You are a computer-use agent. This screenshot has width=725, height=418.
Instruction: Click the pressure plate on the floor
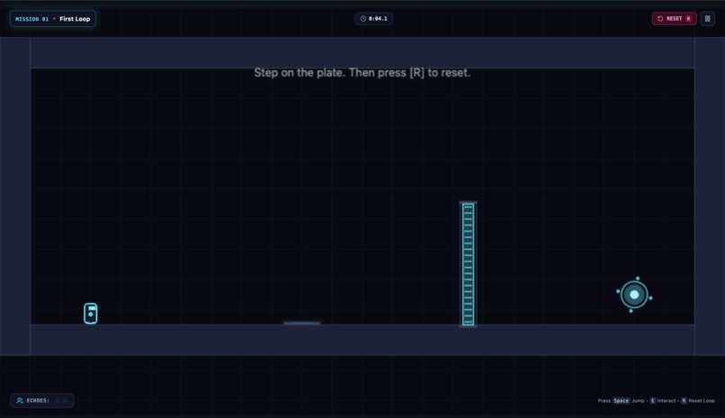pos(302,323)
